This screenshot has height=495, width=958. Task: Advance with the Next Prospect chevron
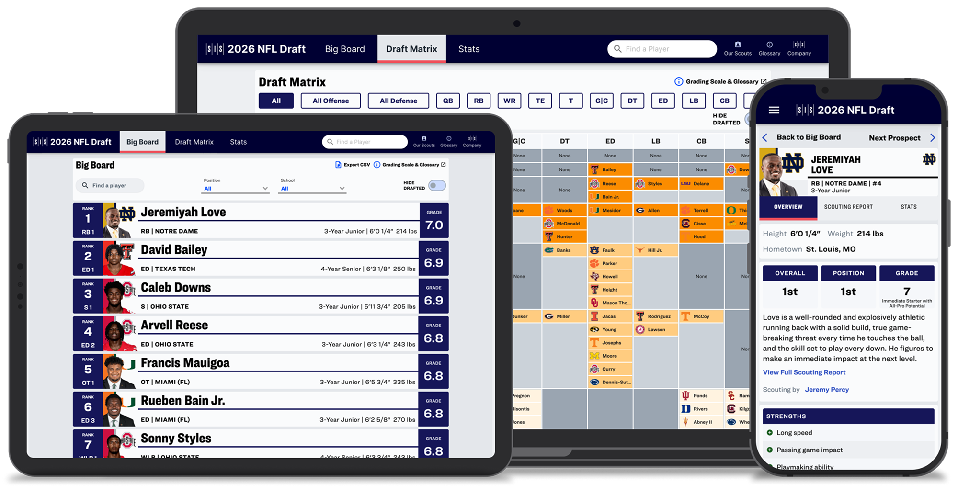[x=933, y=137]
